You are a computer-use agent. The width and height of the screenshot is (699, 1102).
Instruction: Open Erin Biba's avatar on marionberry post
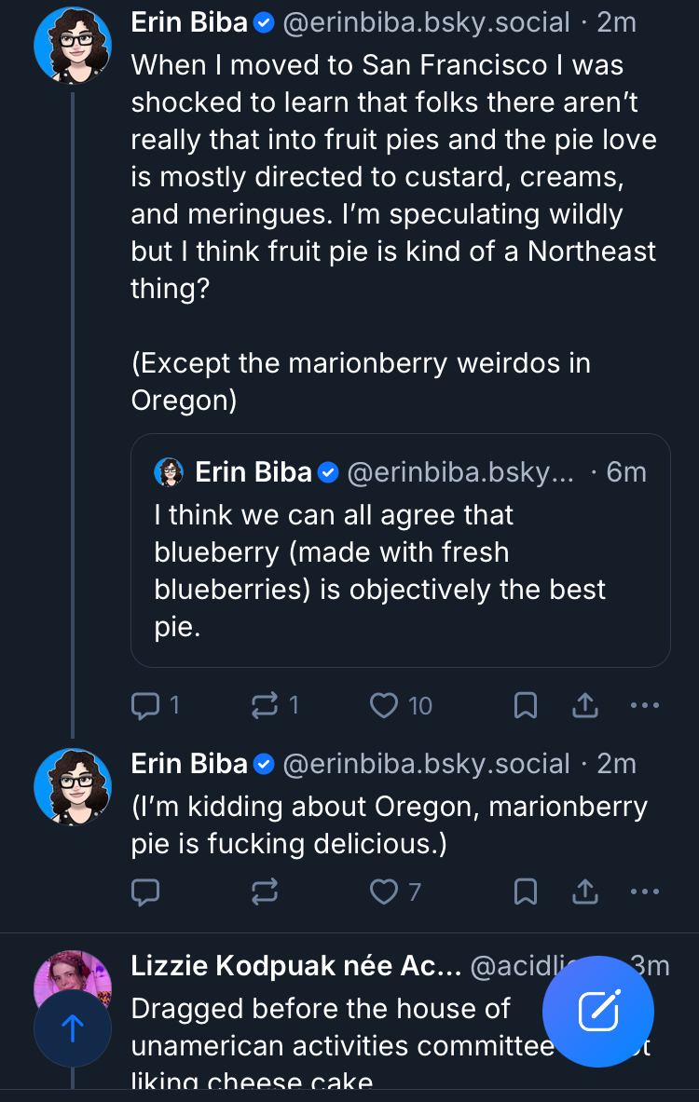(x=73, y=787)
